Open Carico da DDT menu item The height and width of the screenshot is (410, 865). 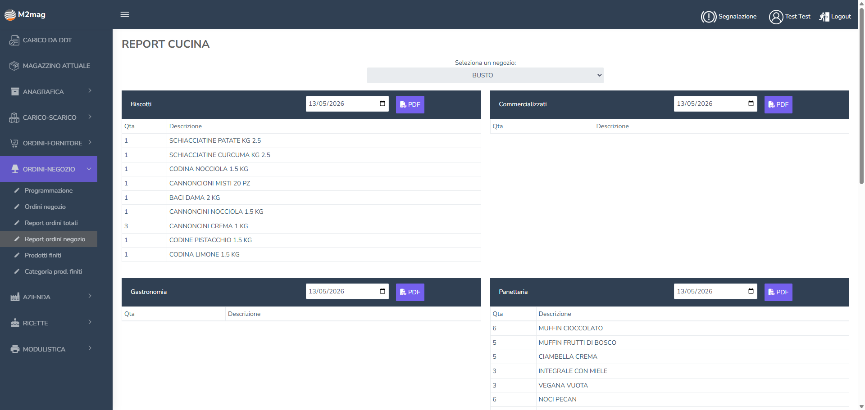(49, 40)
